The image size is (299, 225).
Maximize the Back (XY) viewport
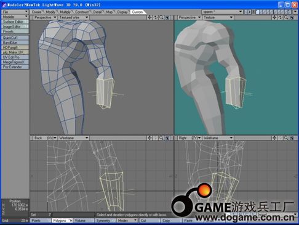coord(167,138)
